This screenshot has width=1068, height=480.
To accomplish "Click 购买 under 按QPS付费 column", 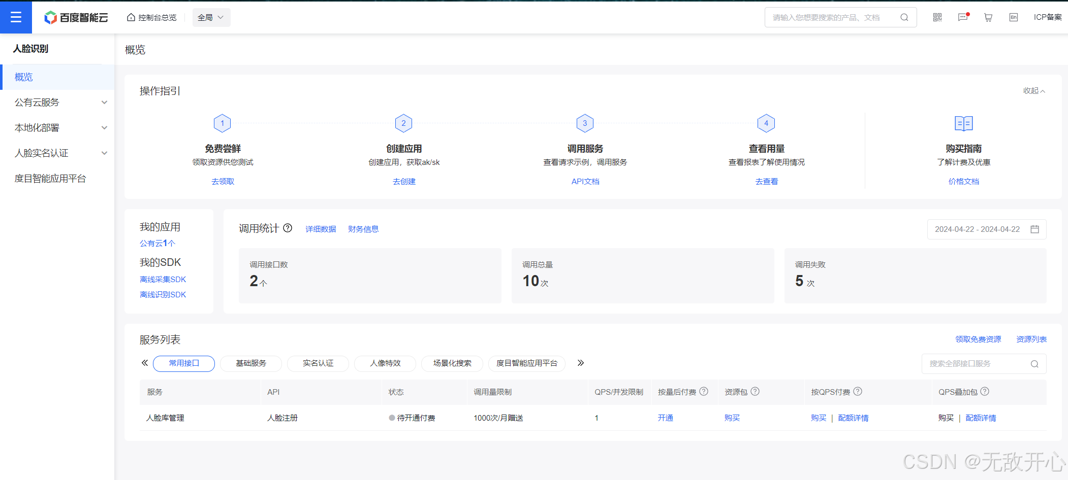I will pyautogui.click(x=819, y=418).
